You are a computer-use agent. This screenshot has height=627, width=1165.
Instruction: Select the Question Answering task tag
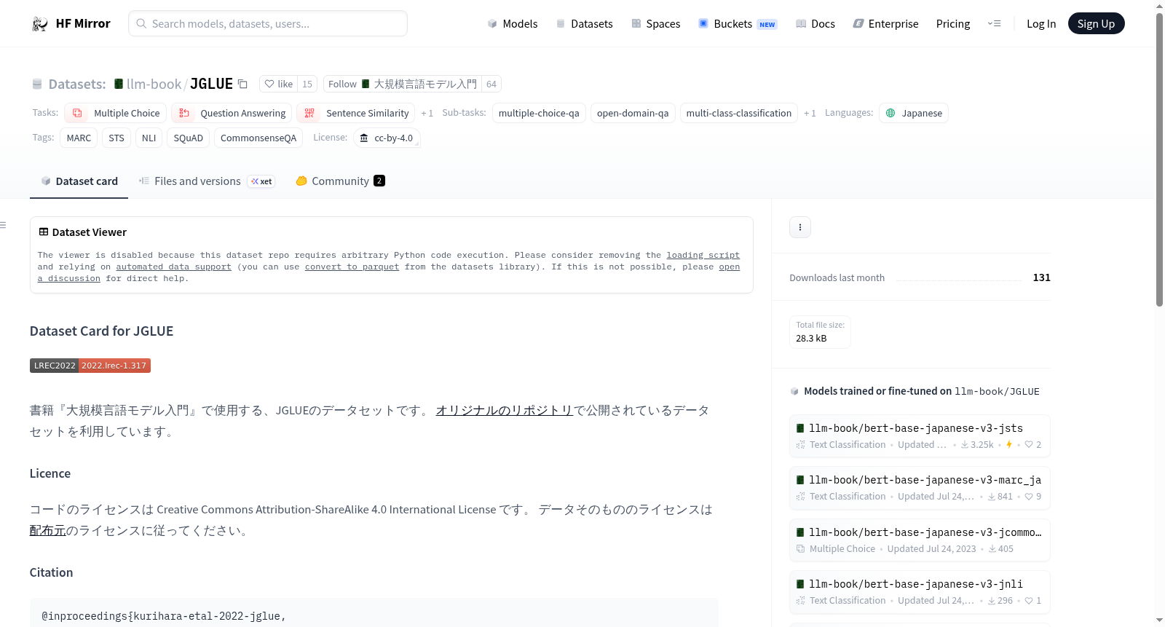(x=232, y=114)
